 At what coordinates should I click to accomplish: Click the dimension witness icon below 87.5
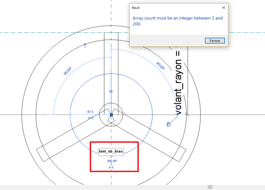(90, 118)
